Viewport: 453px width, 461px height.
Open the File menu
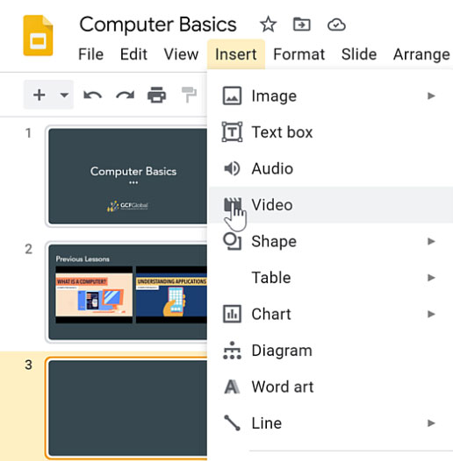tap(90, 54)
